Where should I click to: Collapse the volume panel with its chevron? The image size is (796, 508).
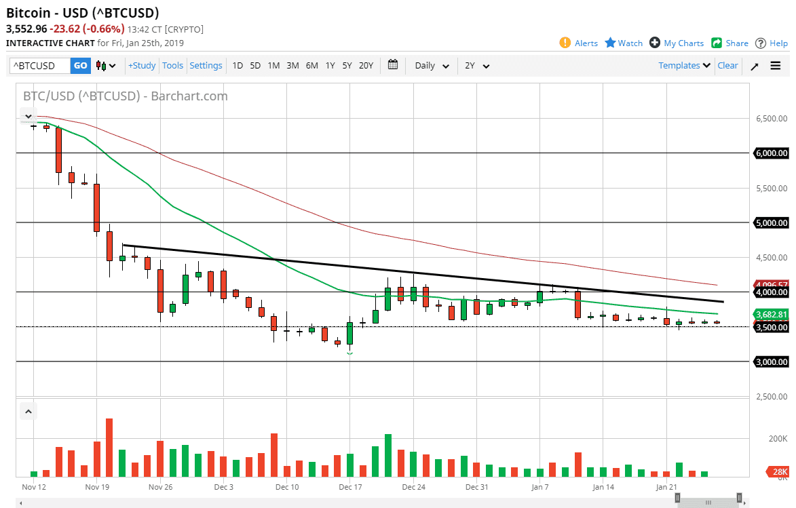pyautogui.click(x=28, y=411)
